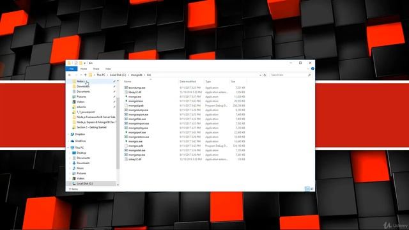Collapse the This PC tree node
The height and width of the screenshot is (230, 409).
click(68, 148)
